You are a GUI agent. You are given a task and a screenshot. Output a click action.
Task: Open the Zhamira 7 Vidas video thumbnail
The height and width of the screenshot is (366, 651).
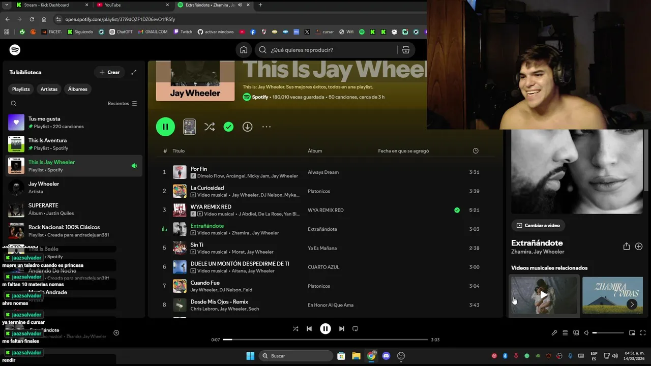pos(612,295)
